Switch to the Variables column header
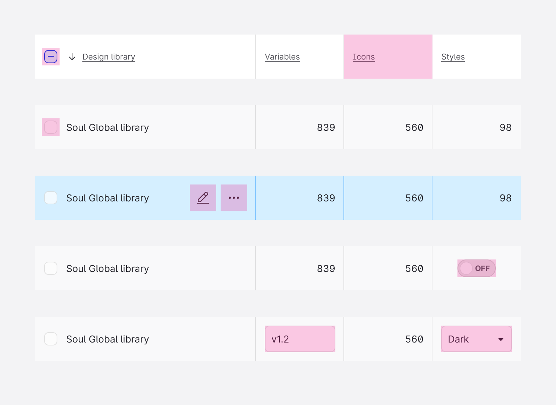556x405 pixels. 282,57
